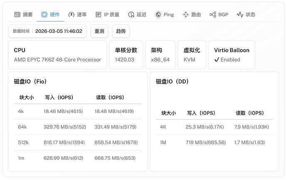Click AMD EPYC 7K62 48-Core Processor text
287x180 pixels.
[57, 59]
